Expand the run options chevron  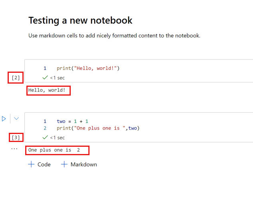coord(16,119)
